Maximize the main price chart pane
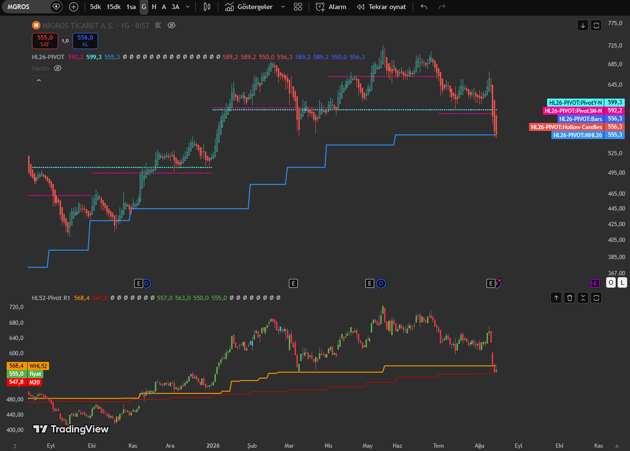This screenshot has height=451, width=630. click(x=596, y=25)
